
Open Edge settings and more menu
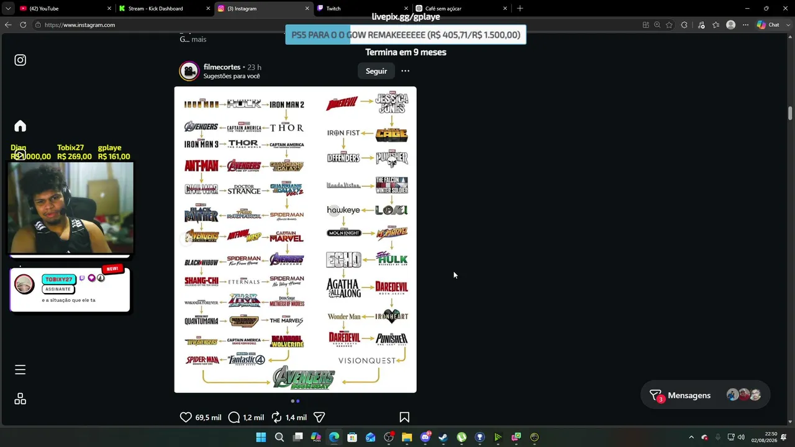click(745, 25)
